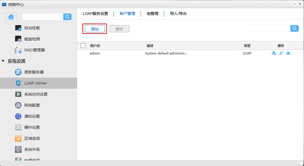Open RAID管理器 in the sidebar
Viewport: 304px width, 166px height.
(34, 50)
